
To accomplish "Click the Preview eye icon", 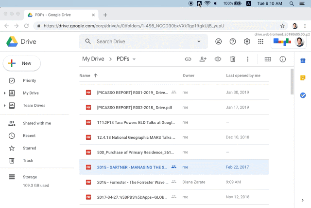I will click(x=218, y=59).
